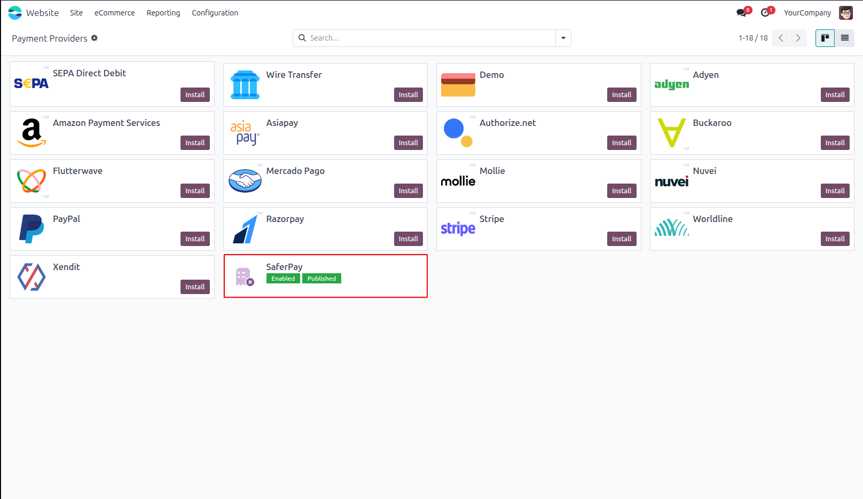The image size is (863, 499).
Task: Click the Flutterwave logo icon
Action: (x=32, y=181)
